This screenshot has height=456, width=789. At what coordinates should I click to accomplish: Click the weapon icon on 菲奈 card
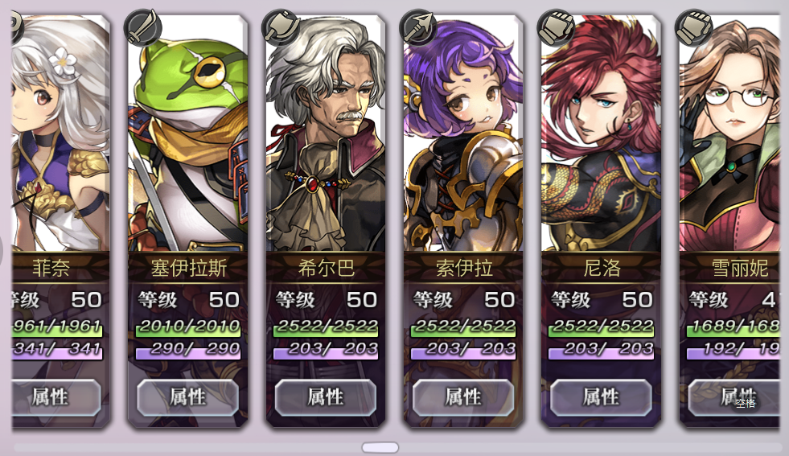tap(17, 27)
